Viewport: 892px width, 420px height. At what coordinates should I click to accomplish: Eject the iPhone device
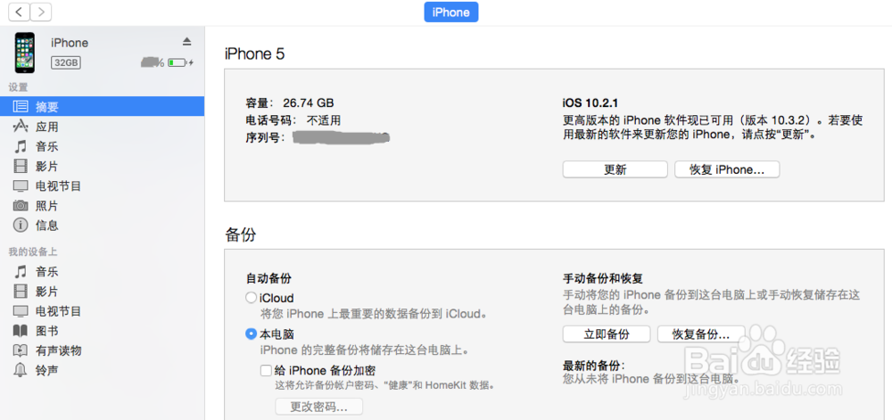pos(187,42)
